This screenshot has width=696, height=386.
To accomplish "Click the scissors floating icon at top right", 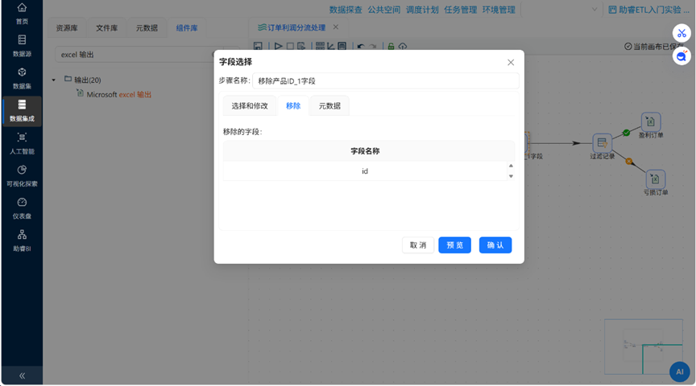I will 681,33.
